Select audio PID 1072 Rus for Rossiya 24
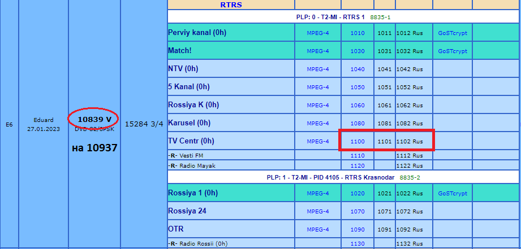 coord(410,212)
